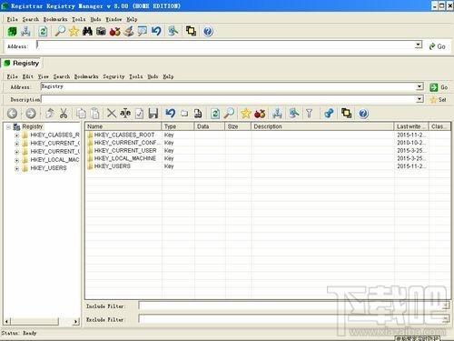Open the Bookmarks menu in the top menu bar

pyautogui.click(x=55, y=19)
